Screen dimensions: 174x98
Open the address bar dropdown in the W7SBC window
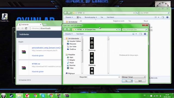point(134,13)
